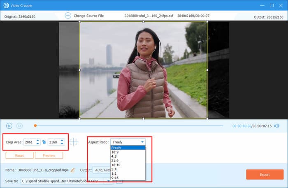Choose the 1:1 aspect ratio option
The width and height of the screenshot is (288, 188).
(x=114, y=174)
